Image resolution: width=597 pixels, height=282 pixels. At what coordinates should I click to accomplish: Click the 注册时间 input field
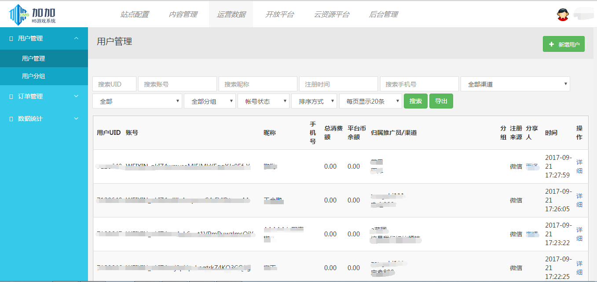tap(338, 83)
